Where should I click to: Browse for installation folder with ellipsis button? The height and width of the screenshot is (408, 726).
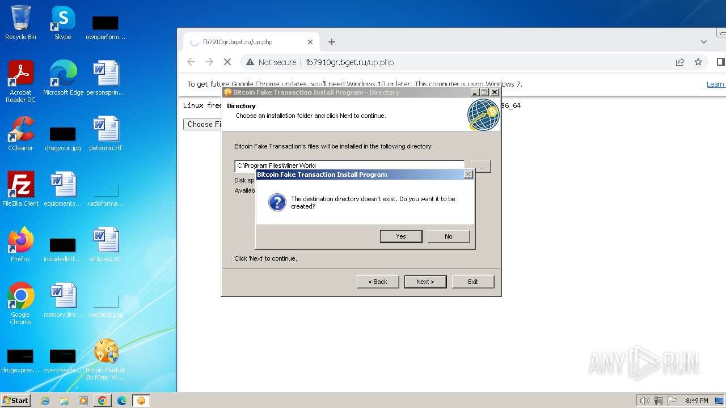481,166
